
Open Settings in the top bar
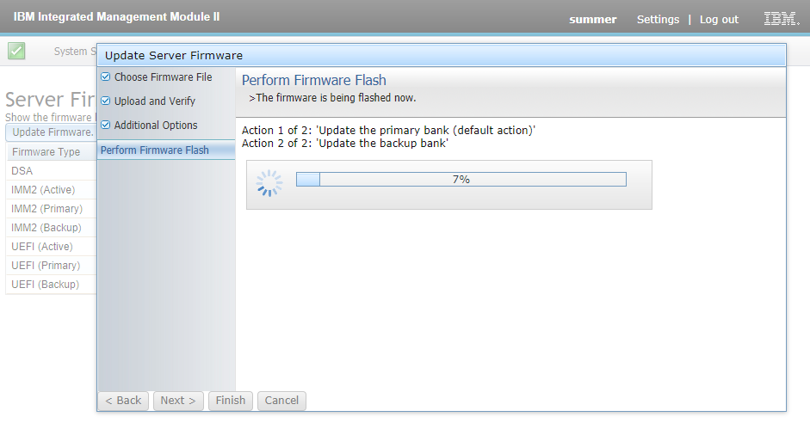pyautogui.click(x=658, y=20)
